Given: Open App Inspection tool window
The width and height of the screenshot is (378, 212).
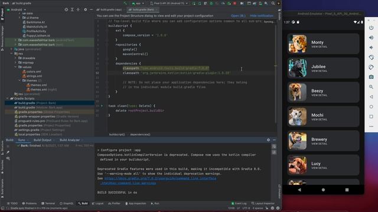Looking at the screenshot, I should [135, 203].
